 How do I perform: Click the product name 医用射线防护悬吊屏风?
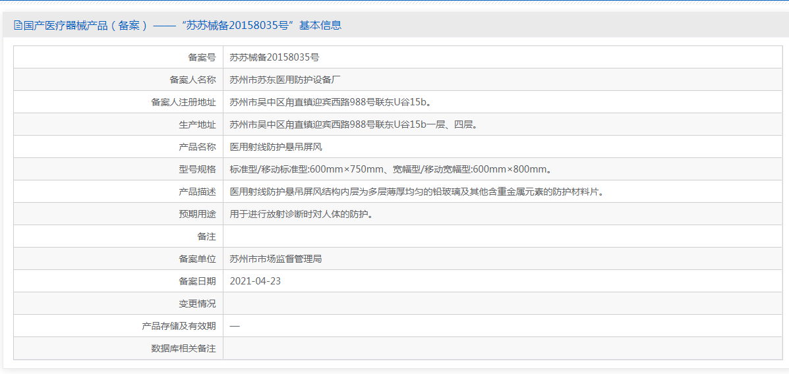[276, 147]
